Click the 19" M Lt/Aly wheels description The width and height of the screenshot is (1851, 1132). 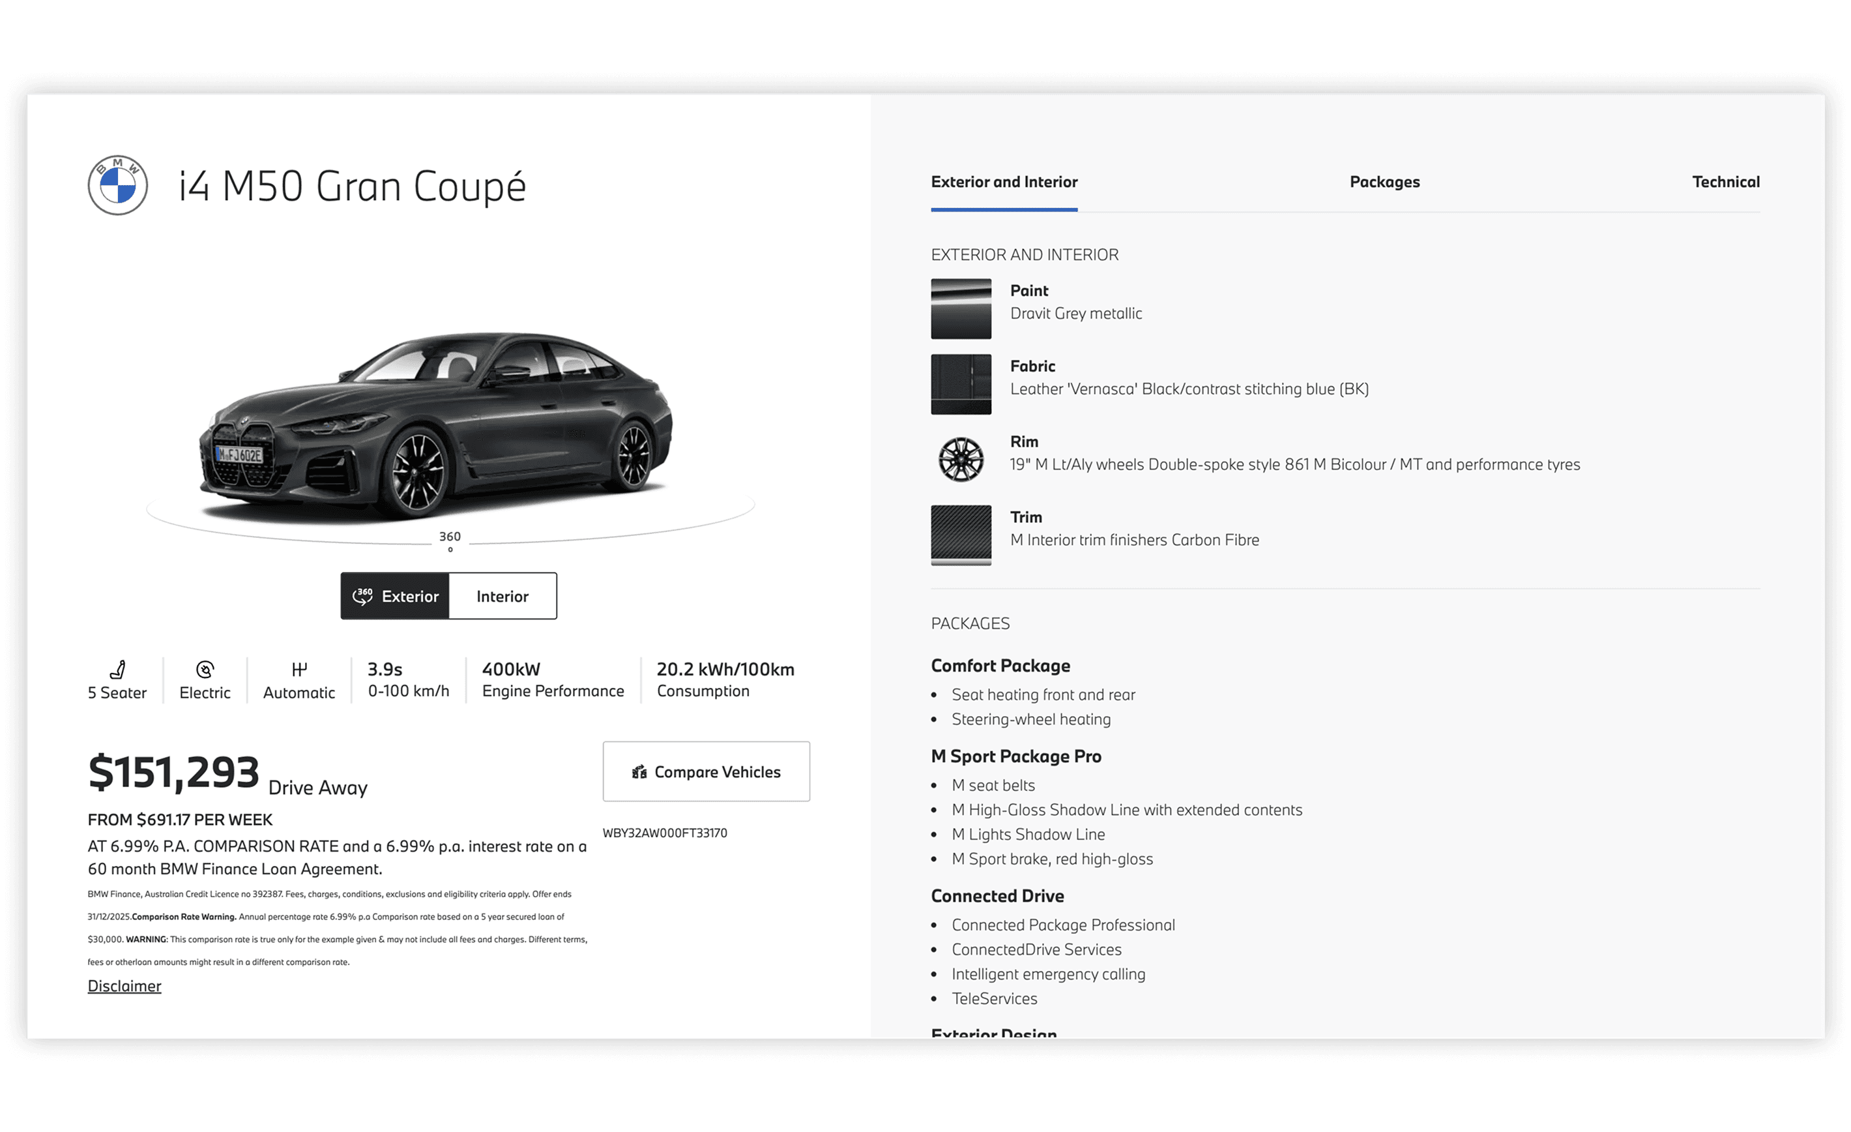(x=1295, y=464)
